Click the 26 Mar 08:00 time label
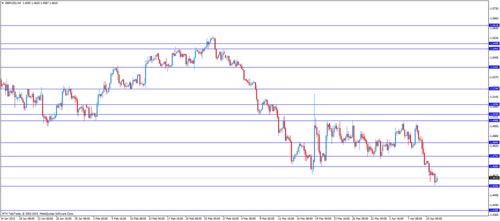This screenshot has width=500, height=221. pos(359,219)
